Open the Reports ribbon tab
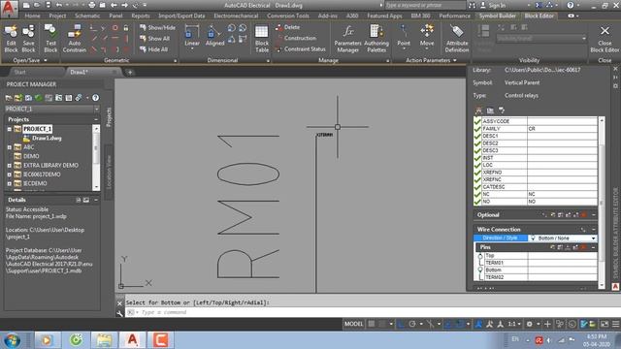 (141, 16)
